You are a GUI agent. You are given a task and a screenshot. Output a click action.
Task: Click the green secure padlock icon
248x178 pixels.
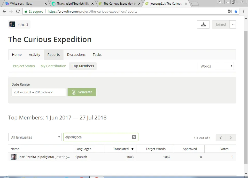26,11
